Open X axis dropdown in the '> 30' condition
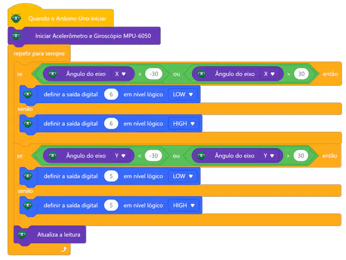The width and height of the screenshot is (346, 260). (269, 74)
